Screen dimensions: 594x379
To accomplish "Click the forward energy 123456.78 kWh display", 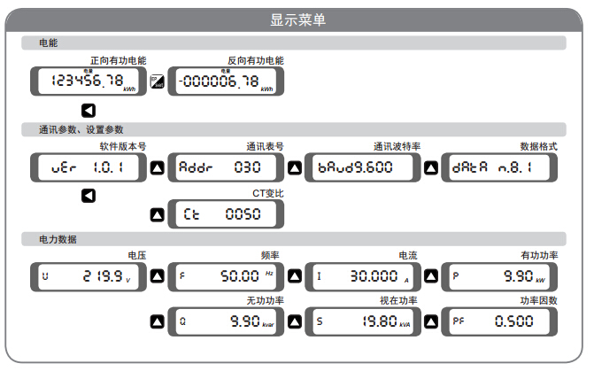I will pyautogui.click(x=88, y=81).
